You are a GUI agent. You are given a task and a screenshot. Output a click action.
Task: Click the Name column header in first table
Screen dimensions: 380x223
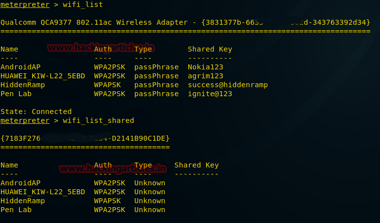pos(9,49)
